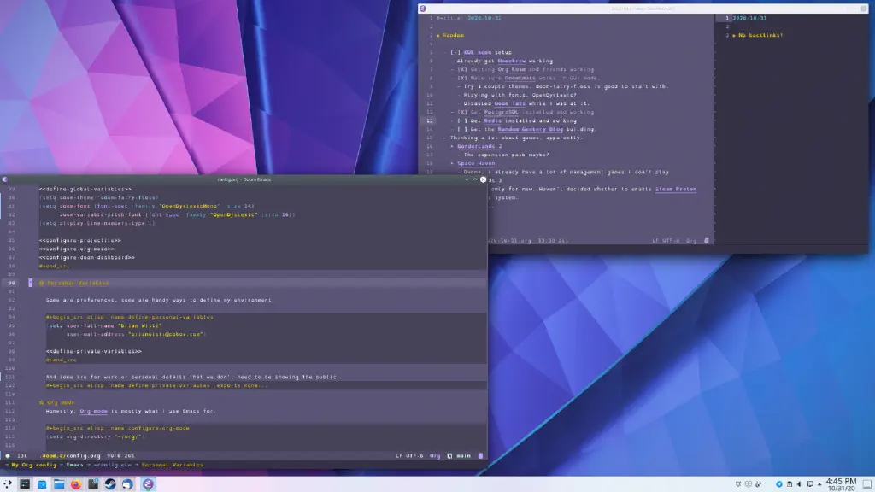Click the indicator icon at the daily note modeline end
This screenshot has height=492, width=875.
click(707, 240)
